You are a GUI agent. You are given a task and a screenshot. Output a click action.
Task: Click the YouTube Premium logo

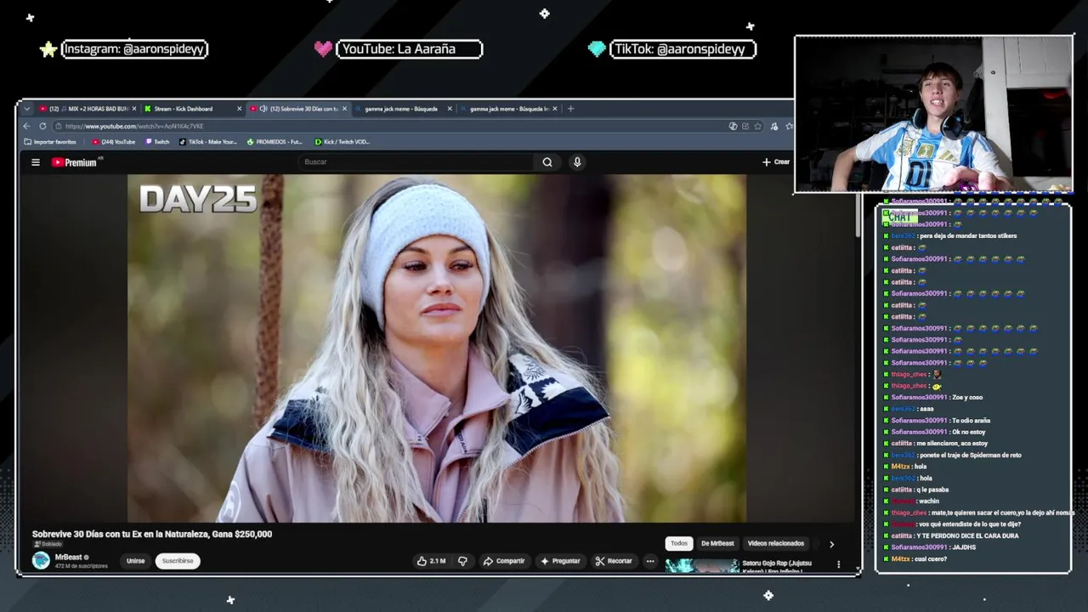click(76, 162)
